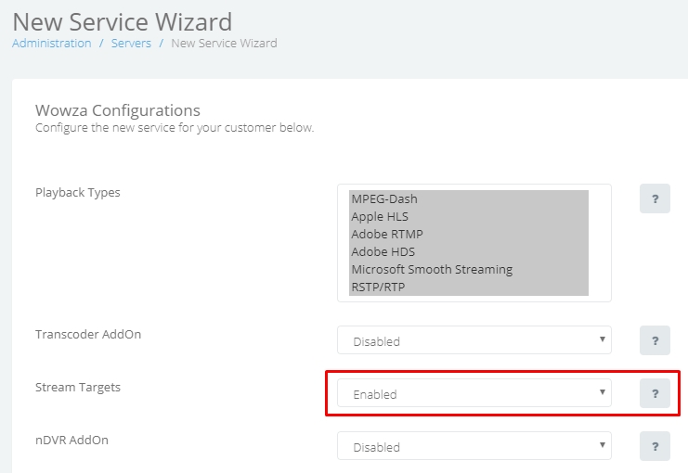Click the nDVR AddOn dropdown arrow
This screenshot has height=473, width=688.
pyautogui.click(x=602, y=444)
